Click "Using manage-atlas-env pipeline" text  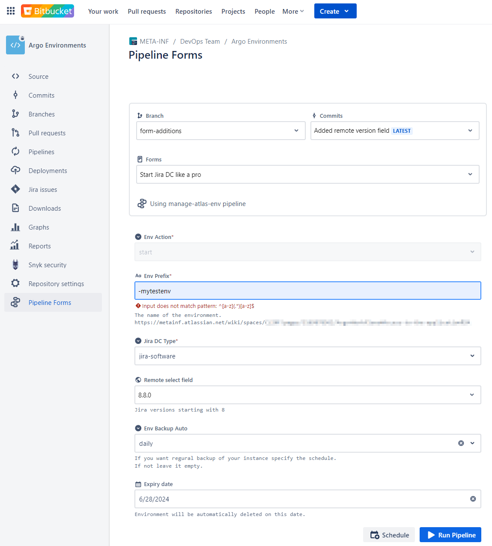pos(198,204)
